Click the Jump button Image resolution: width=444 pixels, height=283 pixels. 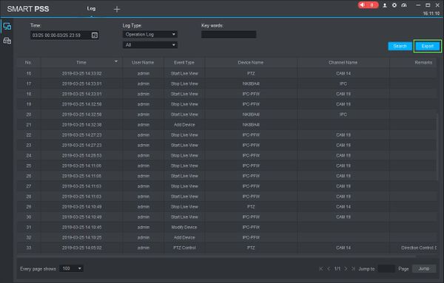(x=424, y=268)
